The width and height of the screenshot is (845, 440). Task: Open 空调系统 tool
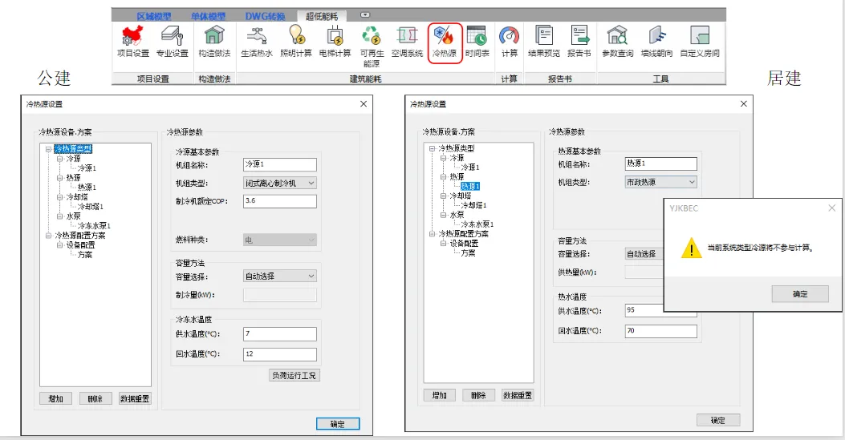point(407,42)
